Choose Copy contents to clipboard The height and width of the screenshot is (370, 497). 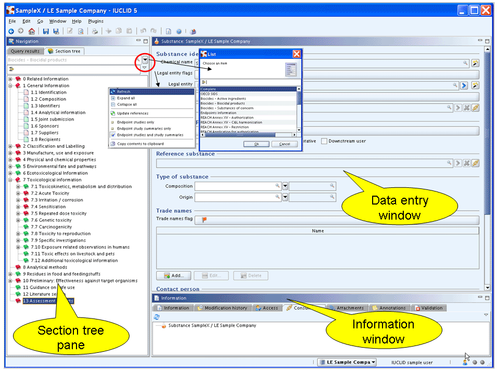point(141,144)
